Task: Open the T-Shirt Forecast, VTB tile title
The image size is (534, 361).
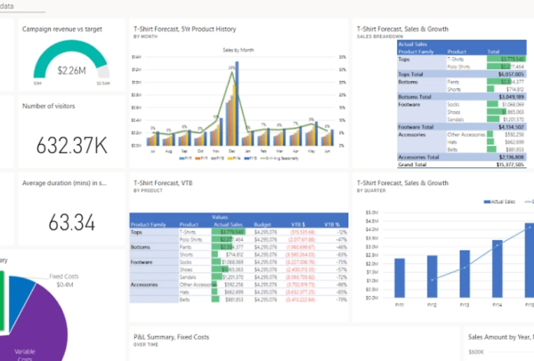Action: 163,183
